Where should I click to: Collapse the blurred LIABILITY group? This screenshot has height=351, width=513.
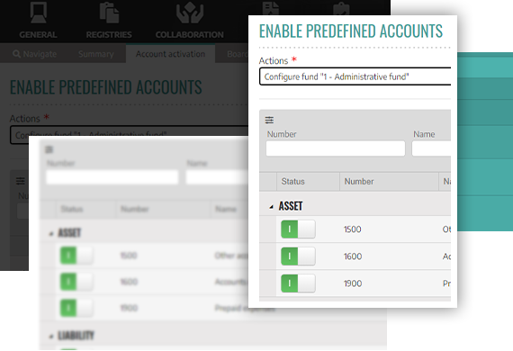[x=51, y=336]
